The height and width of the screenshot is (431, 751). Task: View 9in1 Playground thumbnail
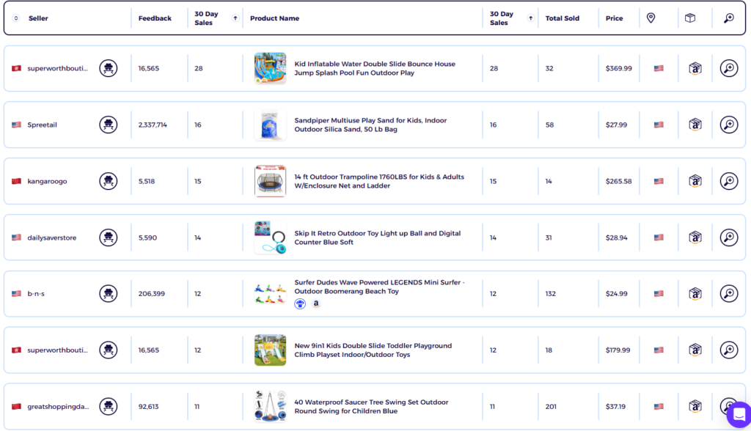point(270,350)
